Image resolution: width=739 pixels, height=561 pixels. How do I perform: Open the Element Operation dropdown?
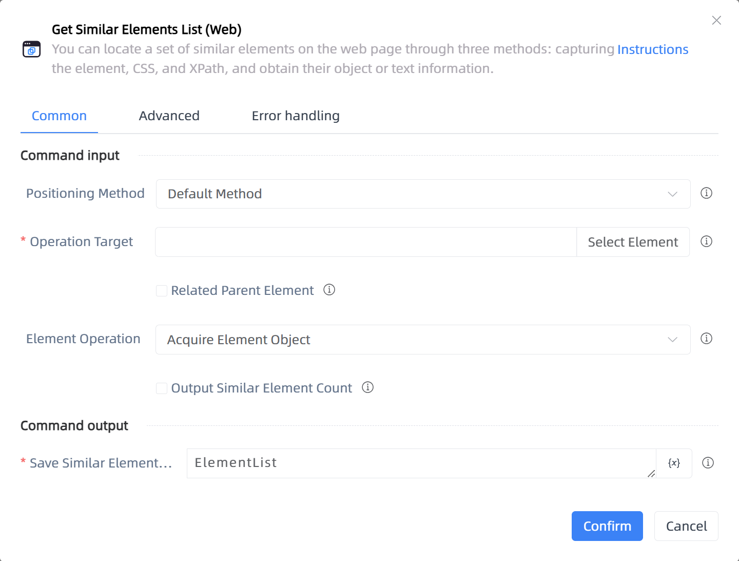pyautogui.click(x=423, y=340)
